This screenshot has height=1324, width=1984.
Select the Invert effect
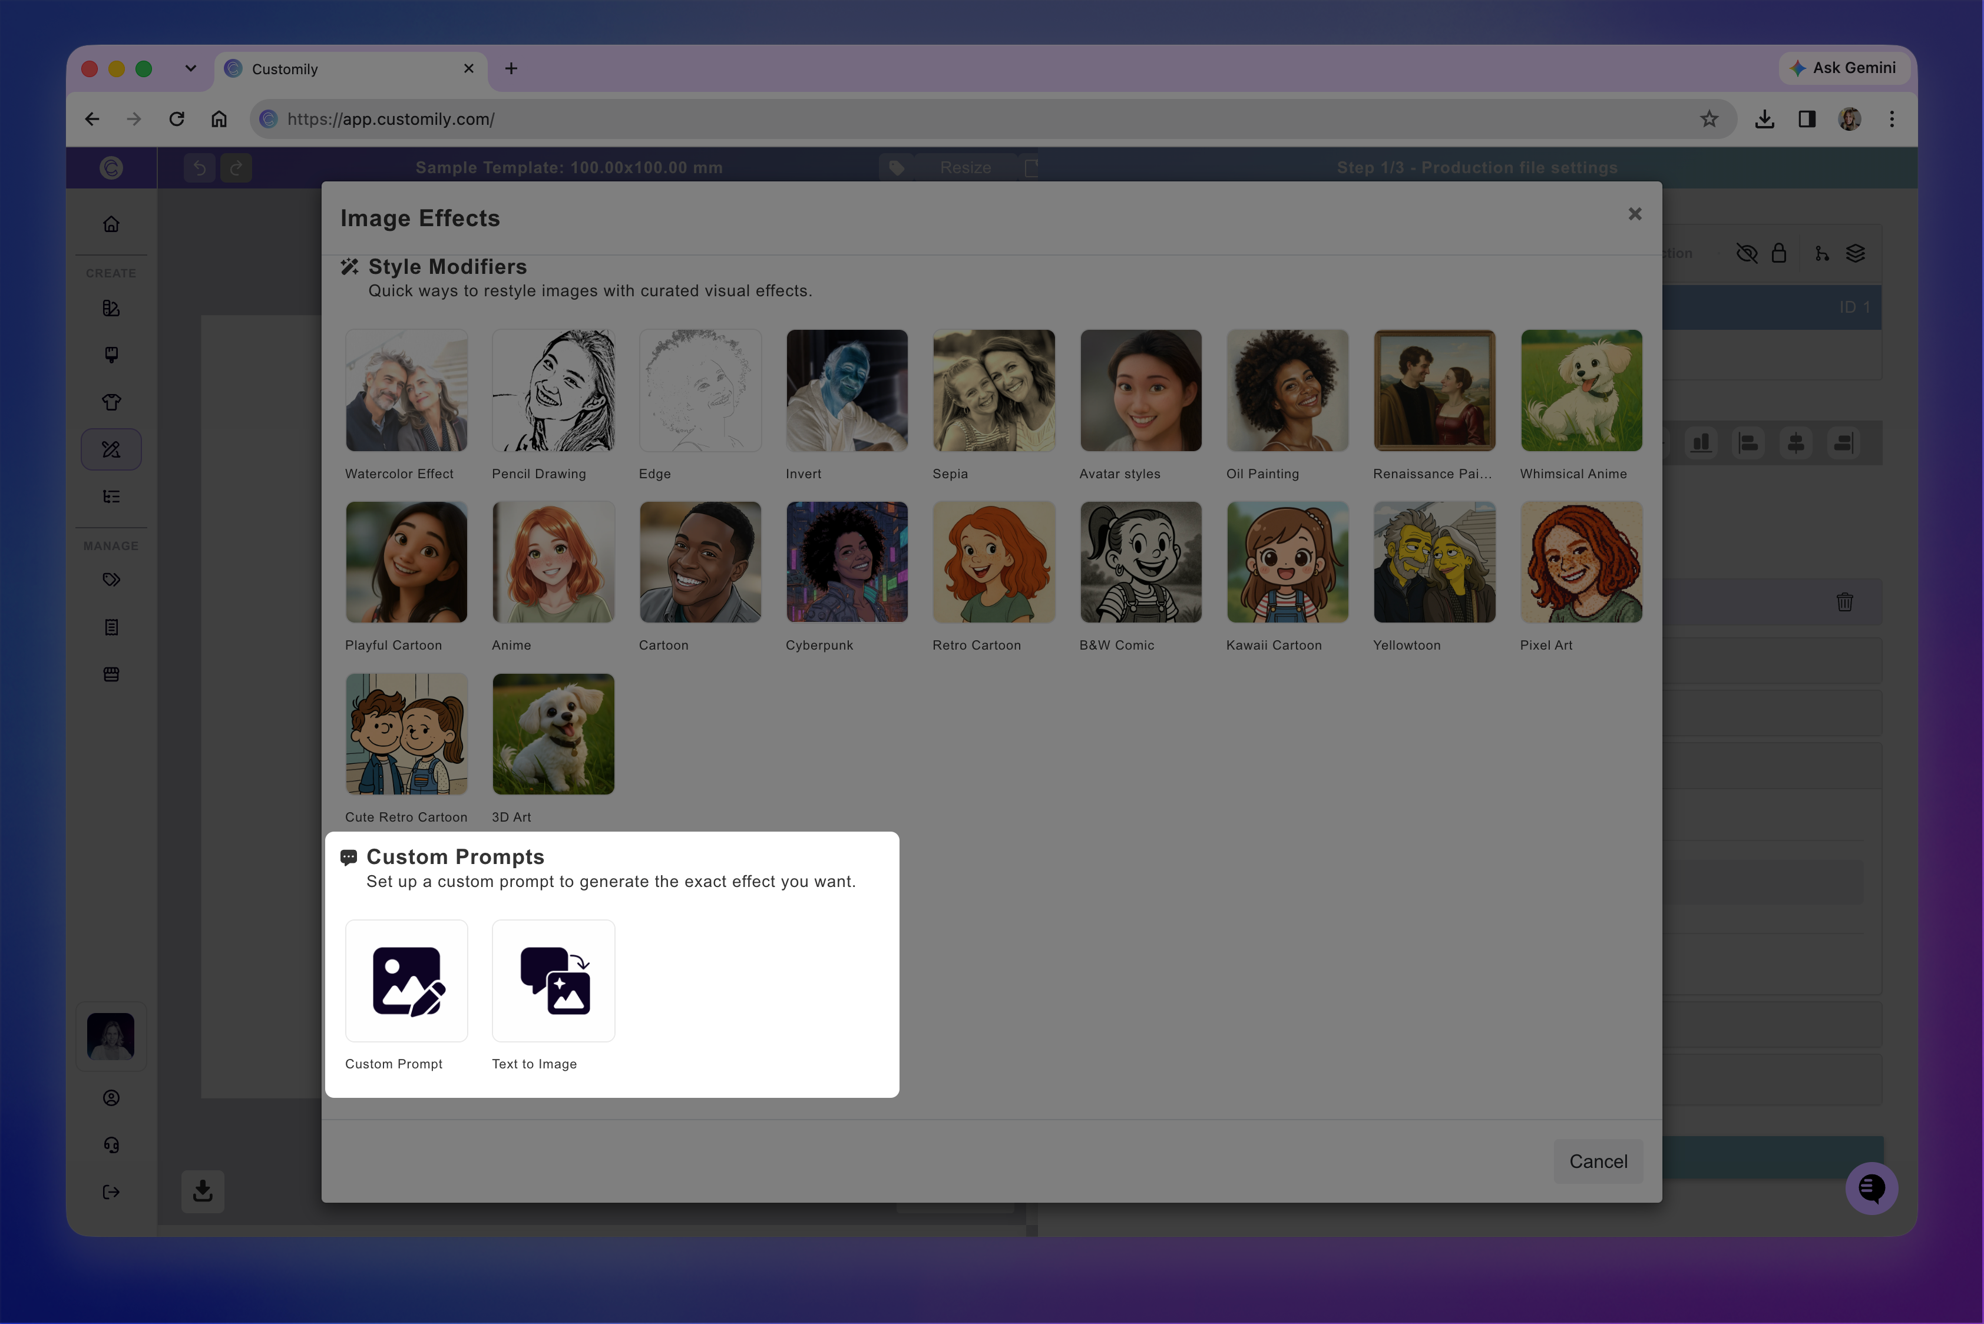pyautogui.click(x=847, y=390)
